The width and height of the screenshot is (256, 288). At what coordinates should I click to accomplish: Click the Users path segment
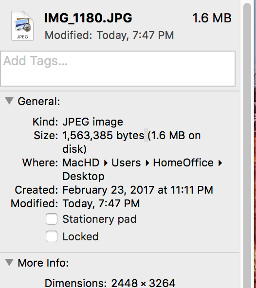pyautogui.click(x=126, y=163)
